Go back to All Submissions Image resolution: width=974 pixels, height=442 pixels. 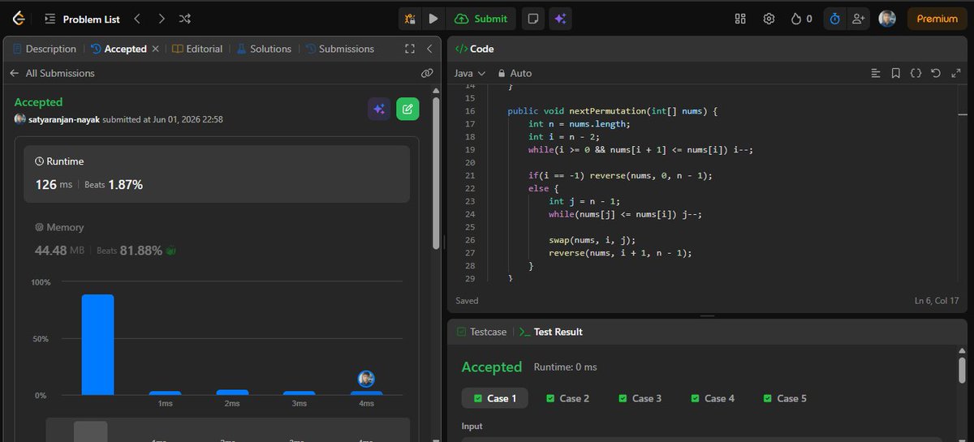coord(52,73)
